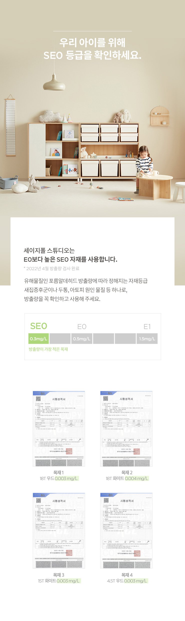Image resolution: width=185 pixels, height=621 pixels.
Task: Click the 18T 우드 0.003 mg/L caption
Action: [59, 478]
